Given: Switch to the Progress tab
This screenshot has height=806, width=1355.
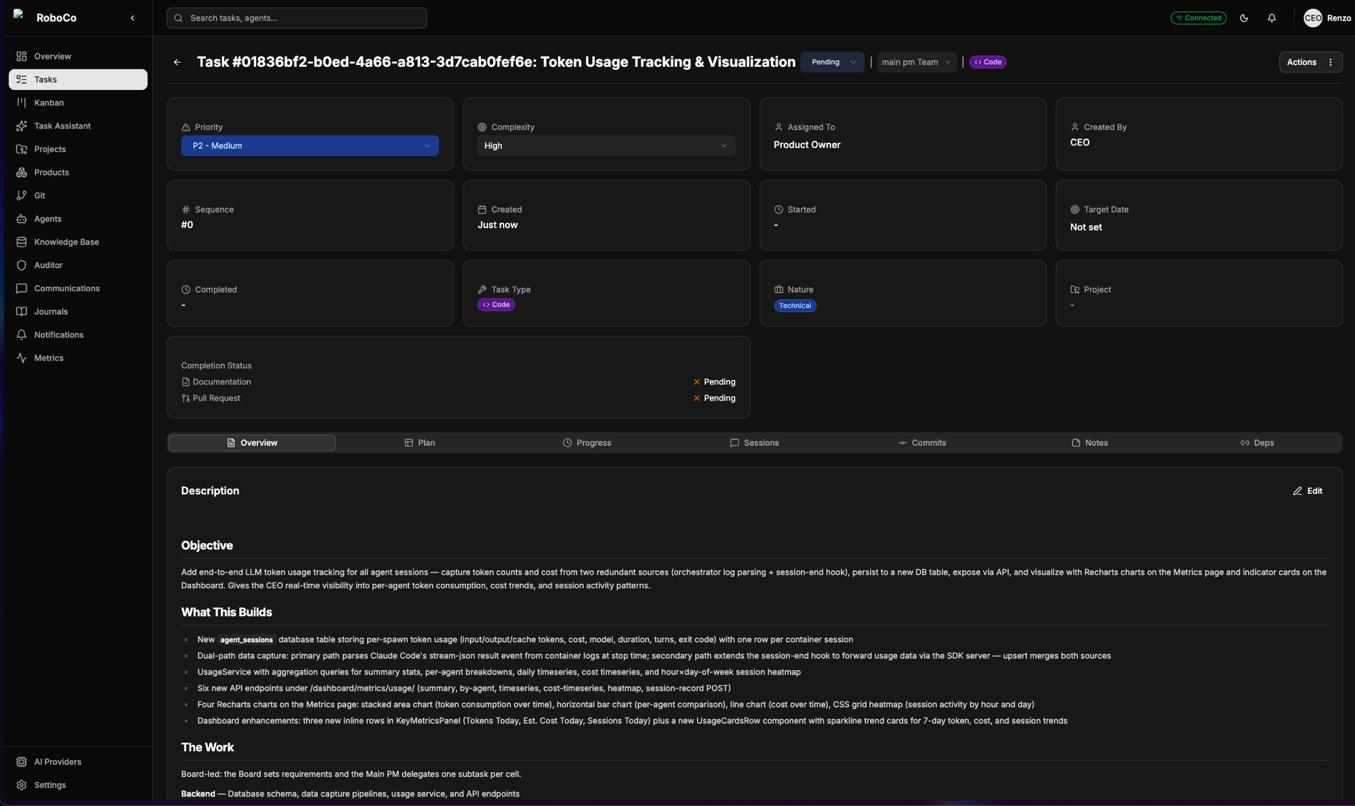Looking at the screenshot, I should point(587,443).
